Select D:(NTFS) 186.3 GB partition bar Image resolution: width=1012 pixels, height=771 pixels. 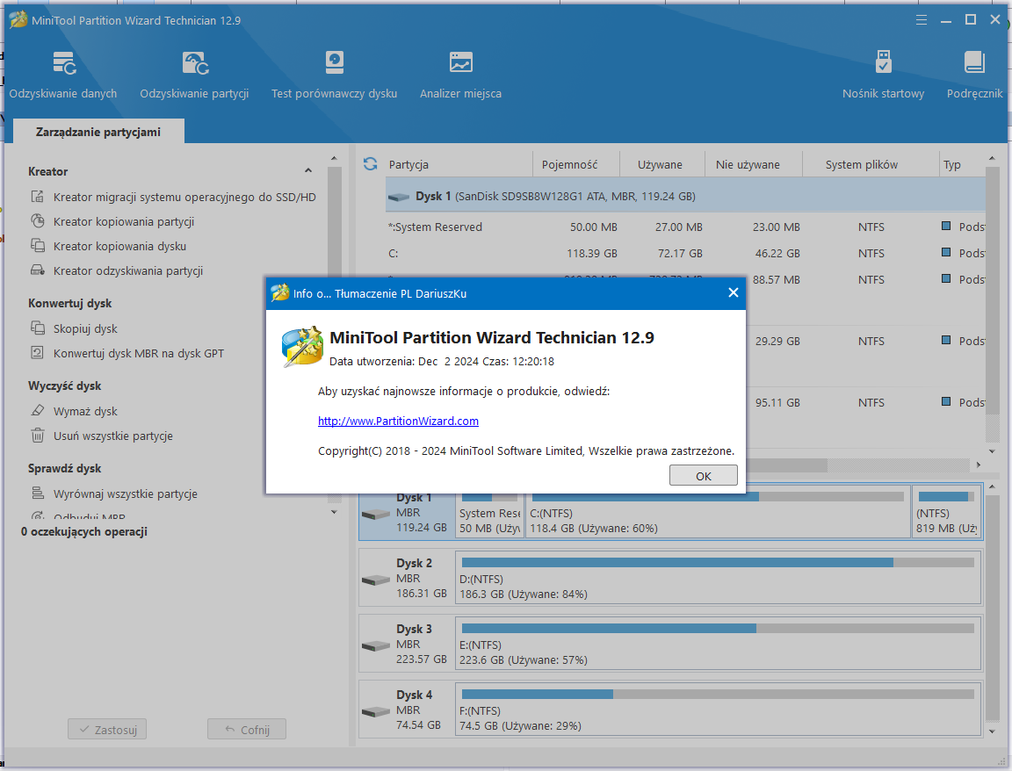coord(718,578)
